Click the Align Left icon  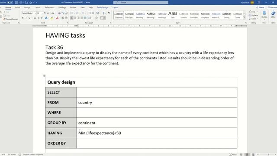(71, 18)
